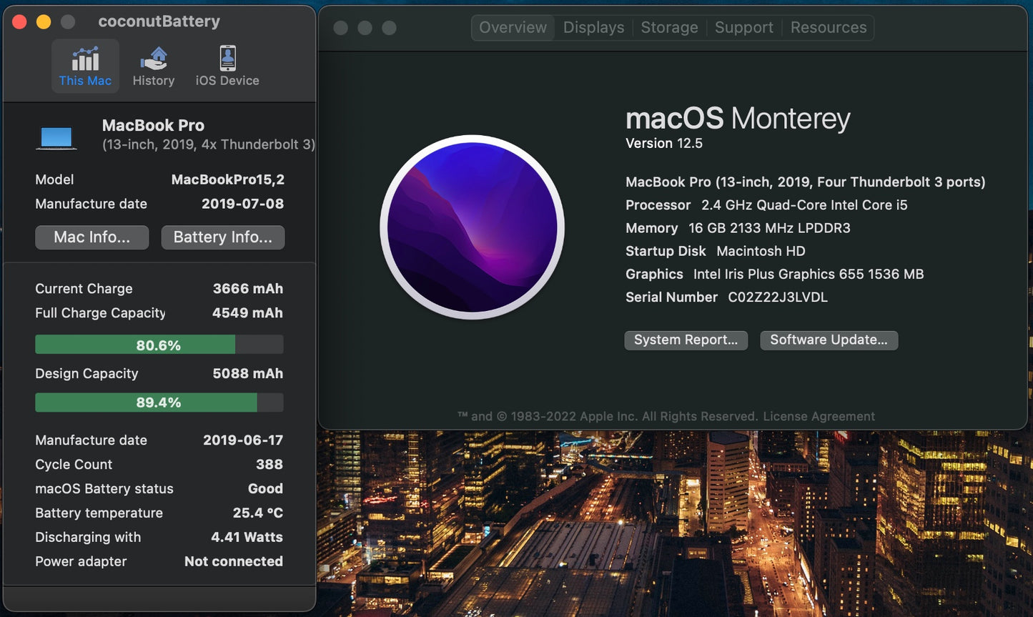Open the Resources tab
The image size is (1033, 617).
click(828, 27)
